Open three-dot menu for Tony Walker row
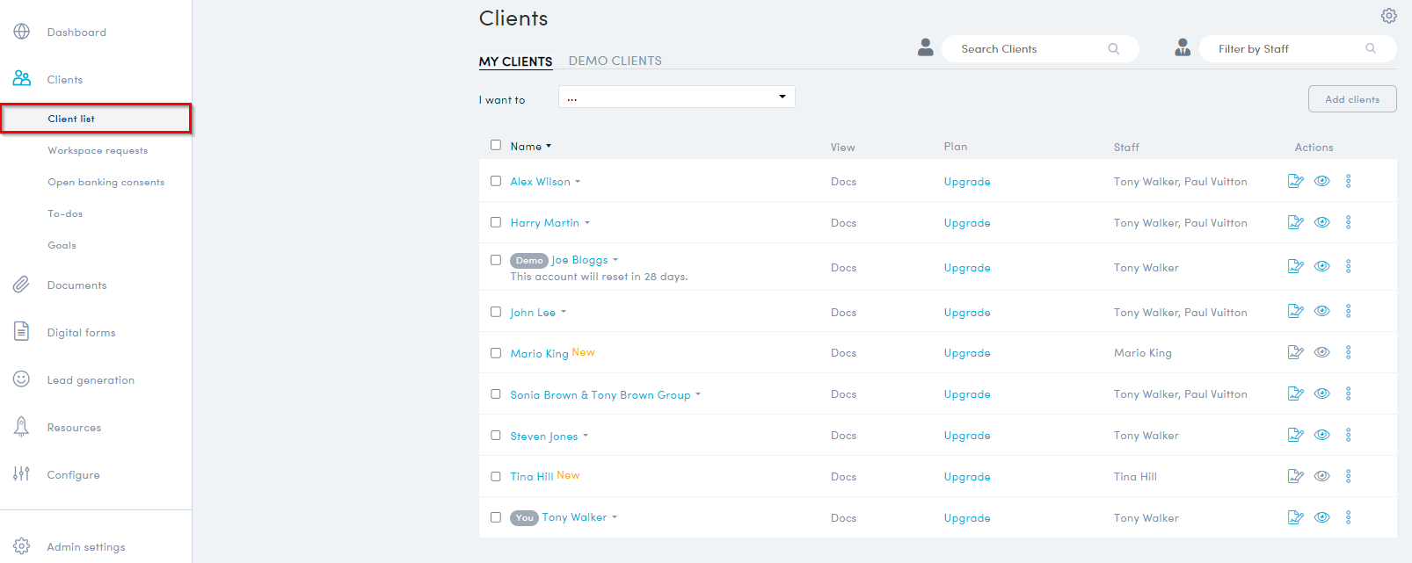This screenshot has height=563, width=1412. (1348, 517)
